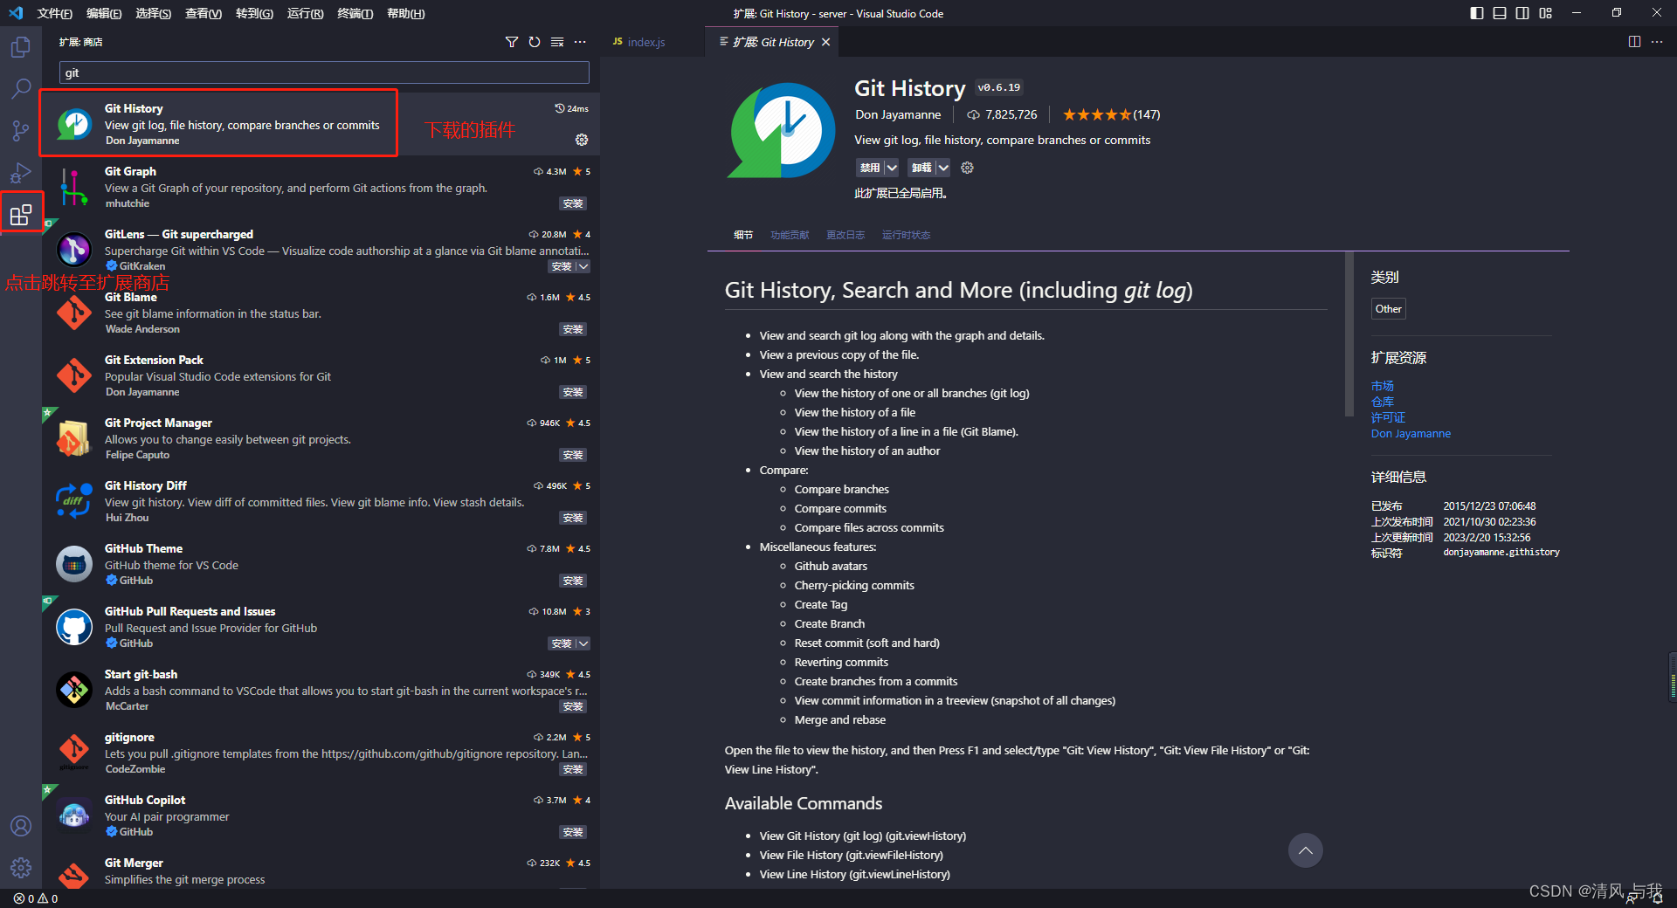1677x908 pixels.
Task: Click the 卸载 uninstall button
Action: (921, 168)
